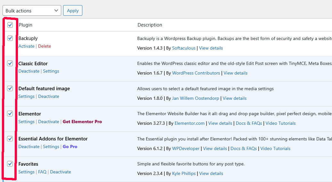
Task: Select Essential Addons for Elementor title
Action: coord(53,139)
